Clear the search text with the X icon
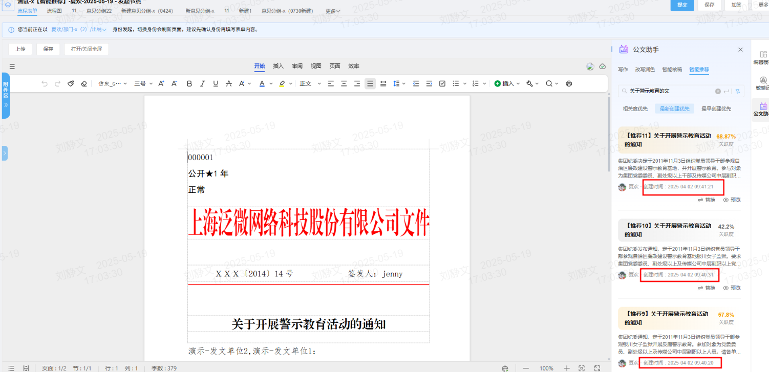Viewport: 769px width, 372px height. click(x=718, y=91)
